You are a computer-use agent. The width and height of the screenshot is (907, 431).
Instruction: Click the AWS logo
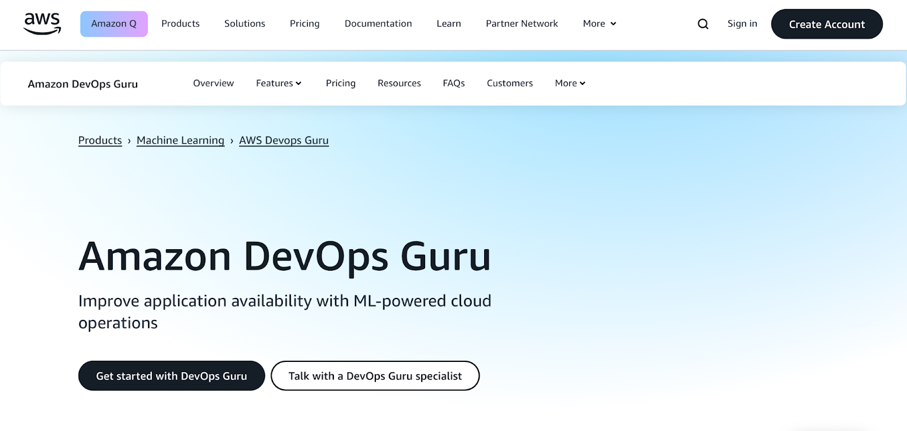coord(42,24)
